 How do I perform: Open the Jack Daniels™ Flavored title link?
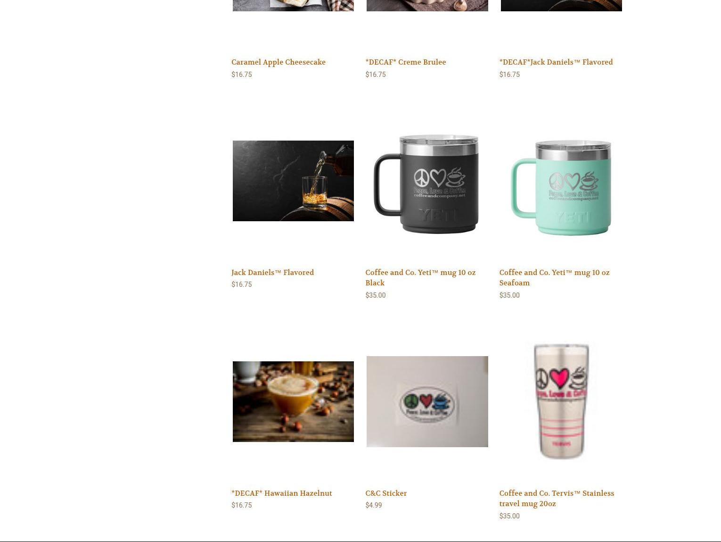pos(272,273)
